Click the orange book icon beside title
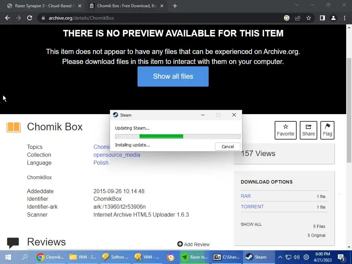 coord(13,127)
